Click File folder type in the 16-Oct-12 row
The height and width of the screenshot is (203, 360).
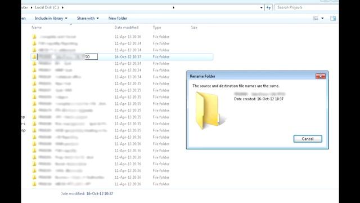point(161,56)
